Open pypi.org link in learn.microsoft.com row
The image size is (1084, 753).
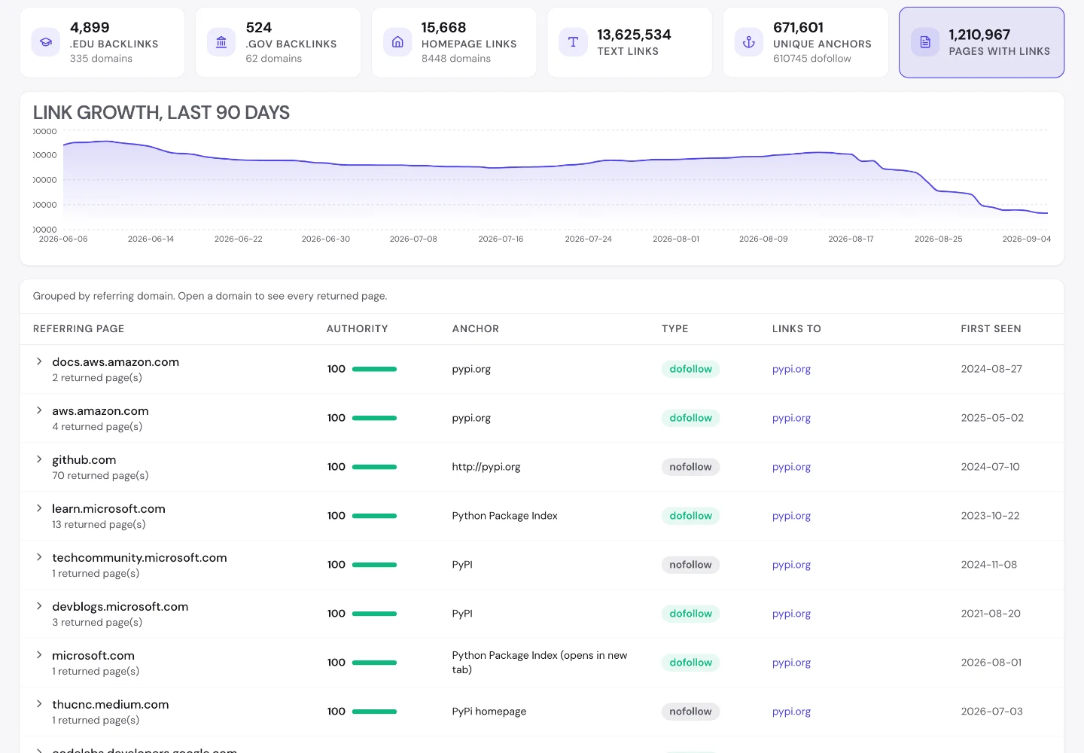click(x=791, y=516)
